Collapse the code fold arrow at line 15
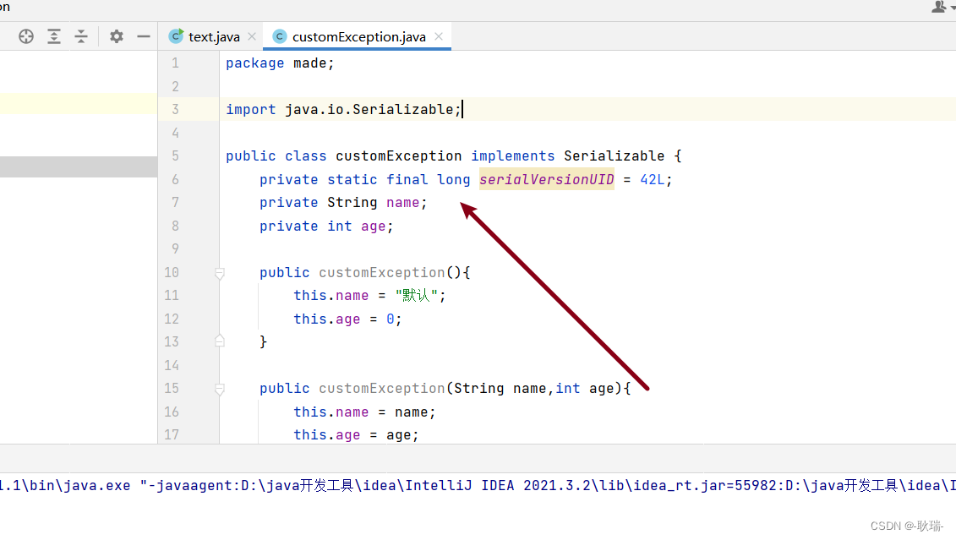Screen dimensions: 956x540 coord(219,388)
